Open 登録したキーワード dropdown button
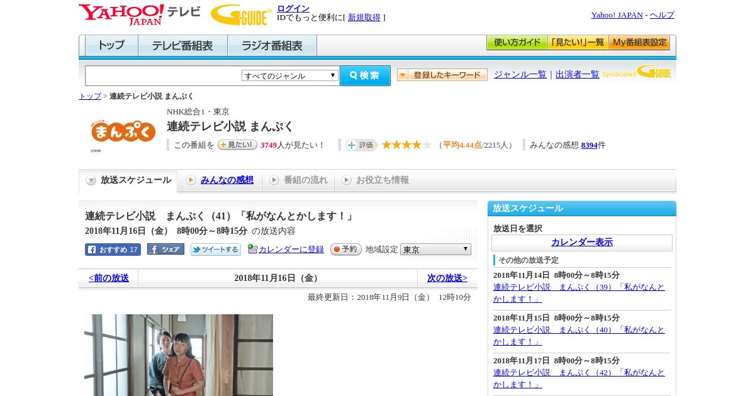This screenshot has width=755, height=396. [x=442, y=75]
